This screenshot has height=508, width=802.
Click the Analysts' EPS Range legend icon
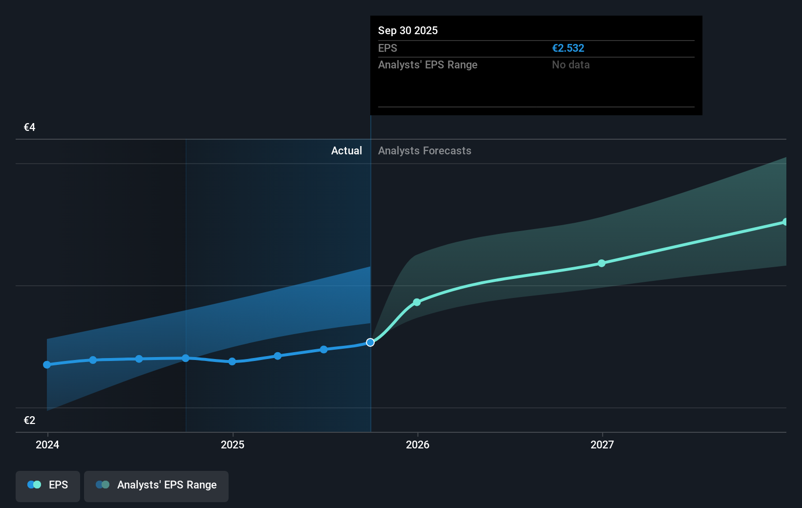coord(102,485)
